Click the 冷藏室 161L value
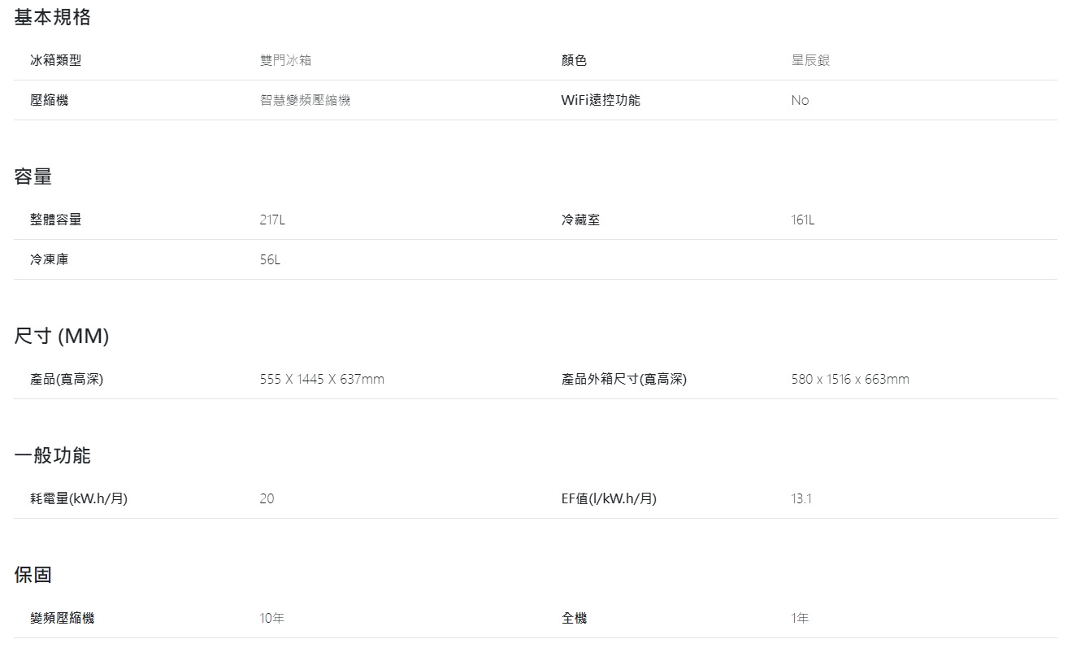Viewport: 1072px width, 648px height. 802,220
